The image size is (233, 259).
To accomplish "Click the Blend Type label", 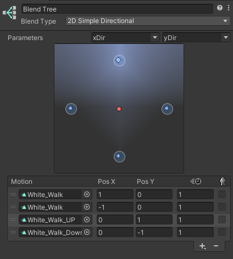I will (x=38, y=21).
